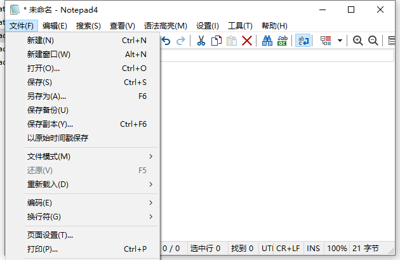The width and height of the screenshot is (400, 260).
Task: Open Find with the binoculars icon
Action: click(x=267, y=41)
